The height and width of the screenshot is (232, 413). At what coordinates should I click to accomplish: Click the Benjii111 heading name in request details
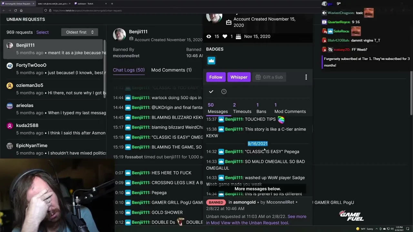[x=138, y=32]
